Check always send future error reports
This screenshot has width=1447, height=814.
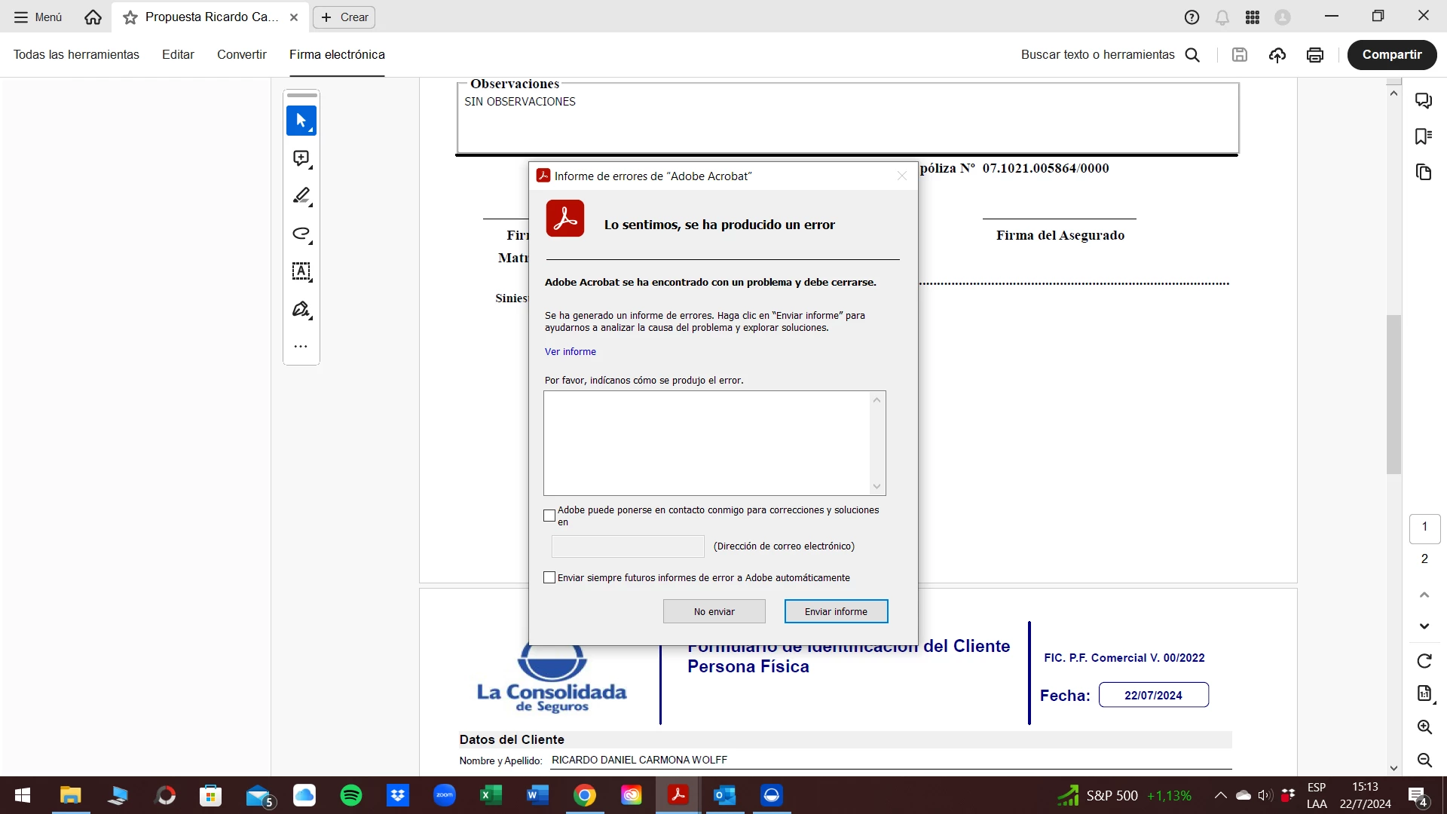coord(549,578)
